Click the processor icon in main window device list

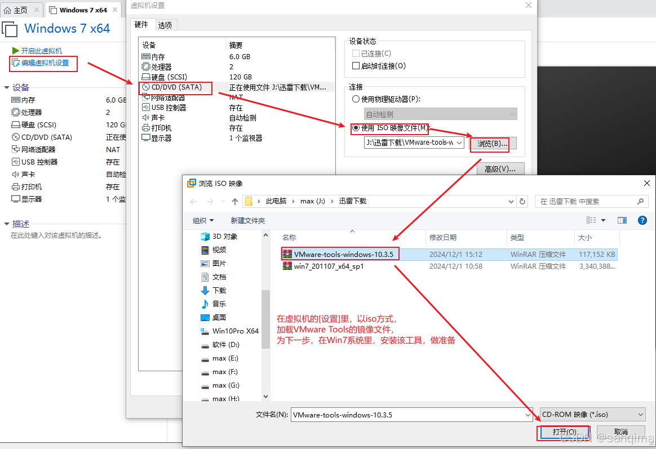15,112
